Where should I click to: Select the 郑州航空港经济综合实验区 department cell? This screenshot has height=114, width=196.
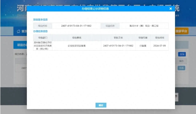click(43, 46)
